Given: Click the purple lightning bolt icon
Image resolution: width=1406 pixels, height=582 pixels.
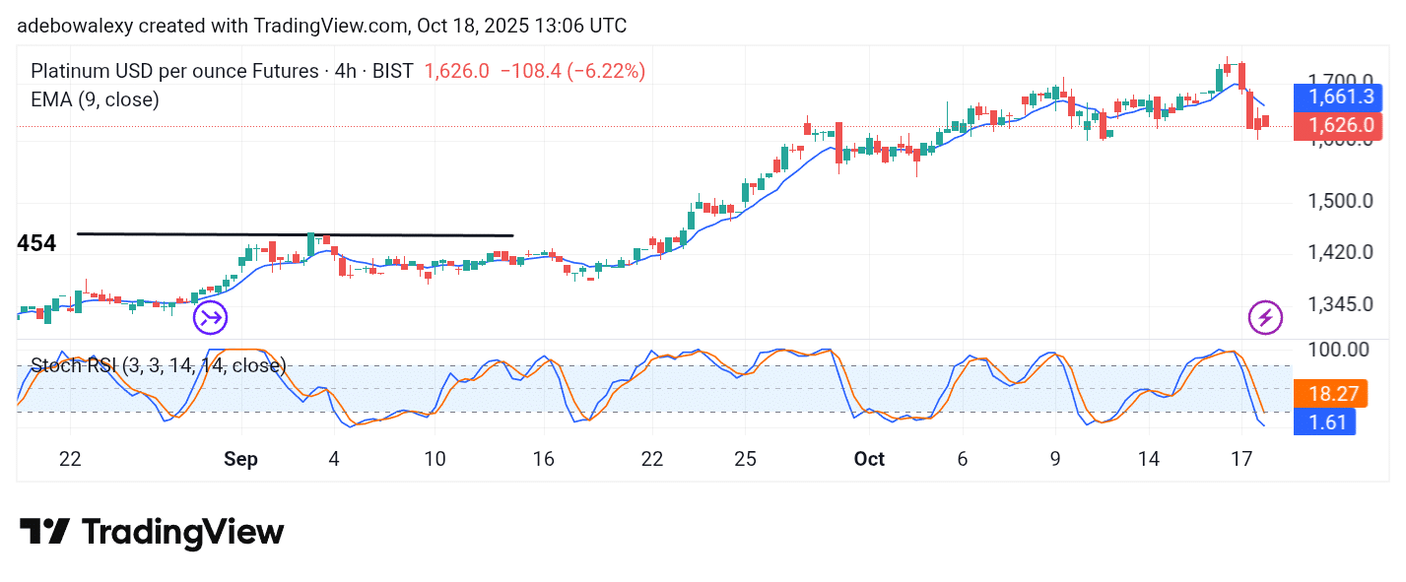Looking at the screenshot, I should (1265, 317).
